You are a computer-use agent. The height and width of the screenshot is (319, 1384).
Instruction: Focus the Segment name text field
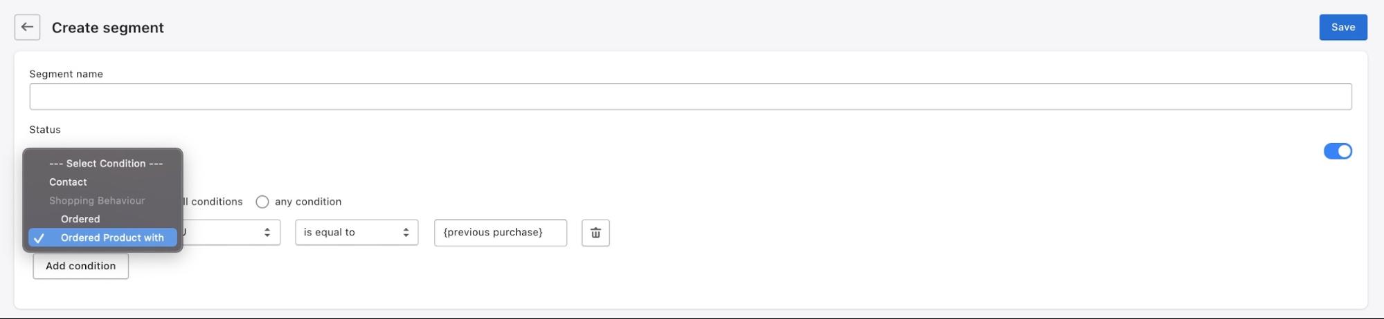point(690,97)
